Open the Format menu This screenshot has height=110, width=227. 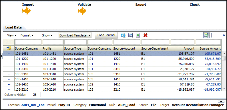point(27,35)
